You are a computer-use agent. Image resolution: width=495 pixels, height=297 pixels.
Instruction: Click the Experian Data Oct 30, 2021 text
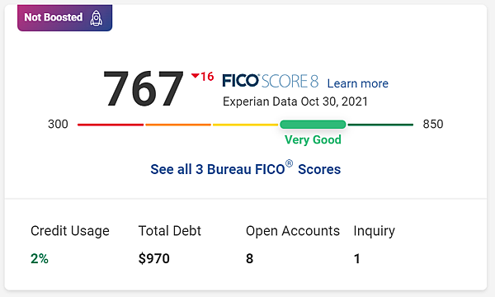[x=295, y=101]
